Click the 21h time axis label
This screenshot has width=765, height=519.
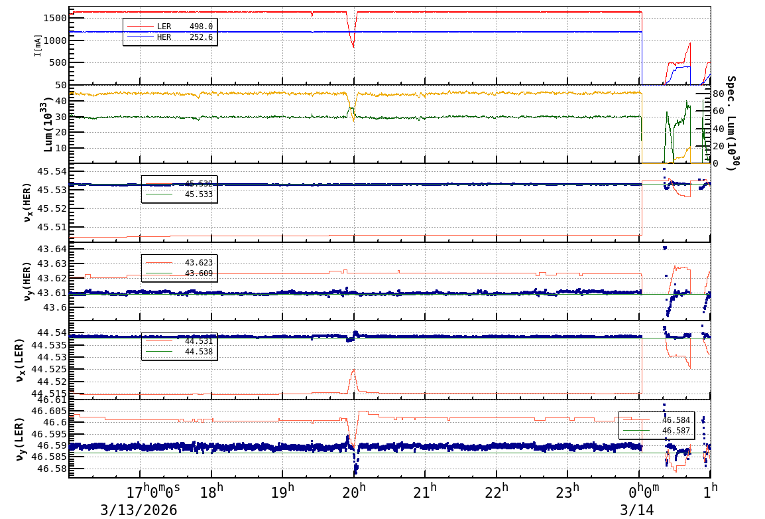point(426,490)
